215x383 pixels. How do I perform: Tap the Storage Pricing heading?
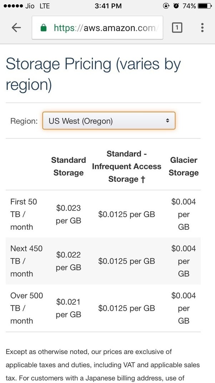(x=93, y=74)
